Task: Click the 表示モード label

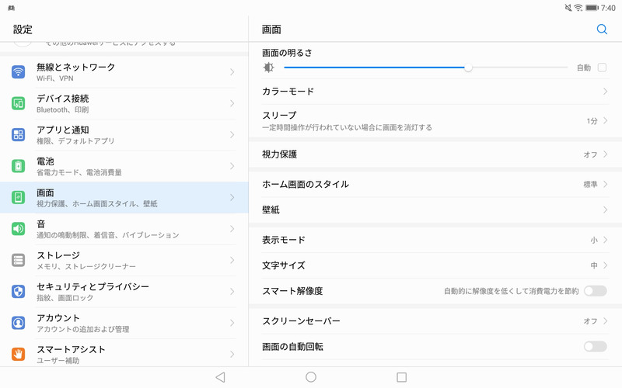Action: [284, 240]
